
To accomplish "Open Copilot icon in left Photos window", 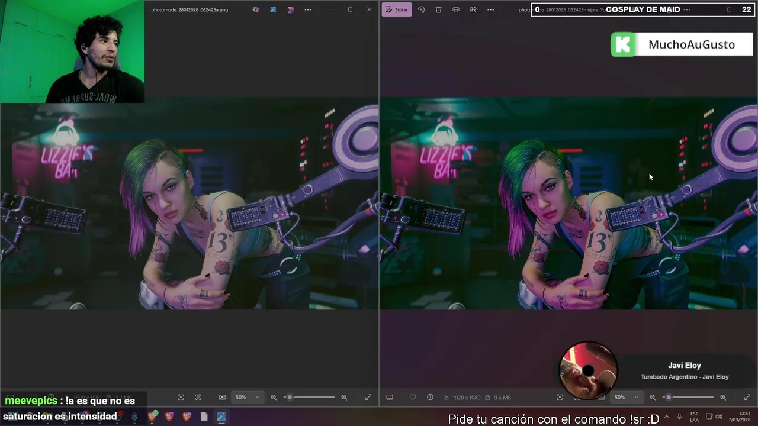I will [255, 9].
